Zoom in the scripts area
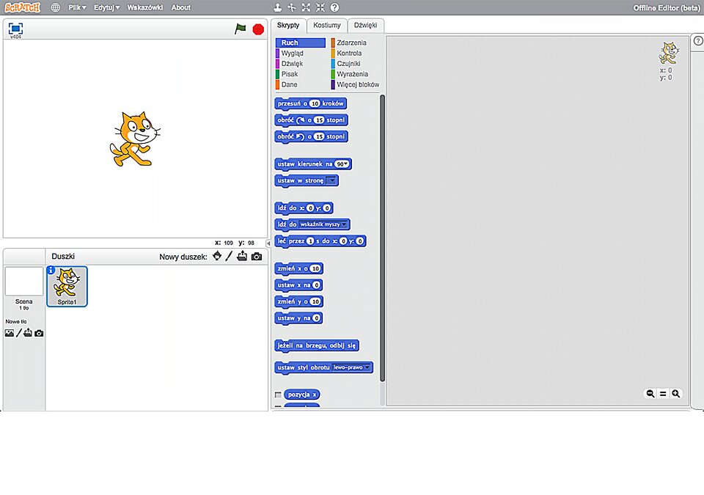The image size is (704, 495). [x=675, y=394]
